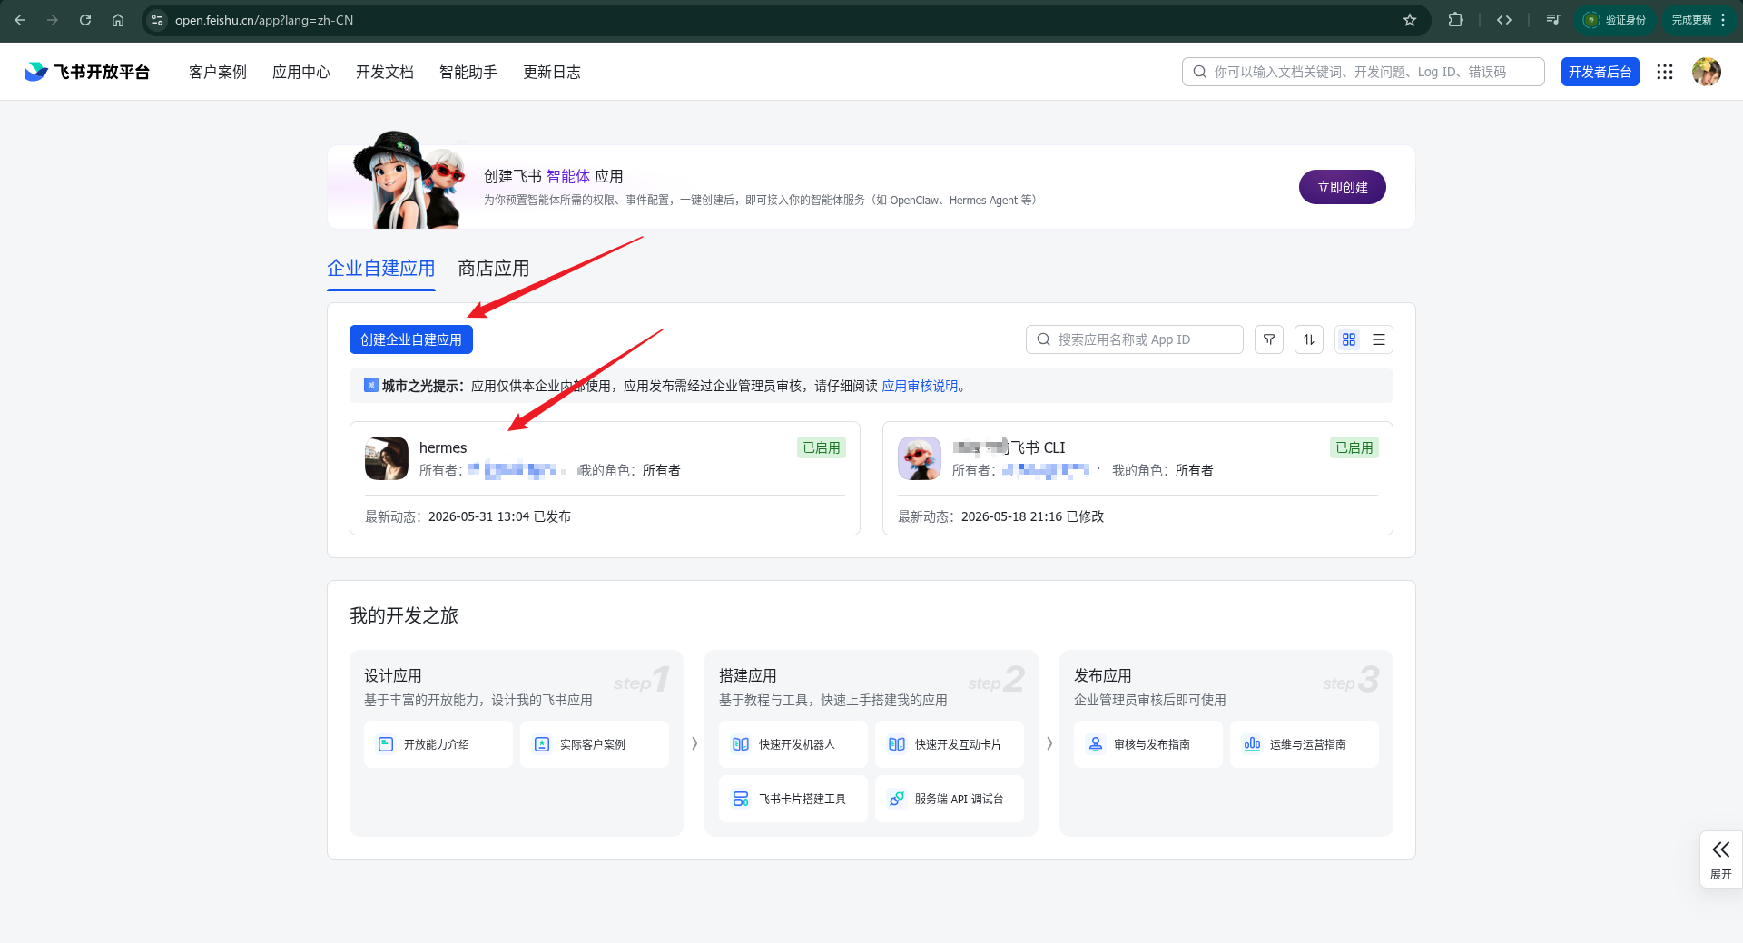This screenshot has width=1743, height=943.
Task: Click 已启用 badge on hermes card
Action: 822,447
